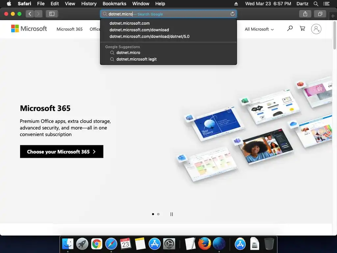Open the Edit menu
Viewport: 337px width, 253px height.
(x=55, y=4)
